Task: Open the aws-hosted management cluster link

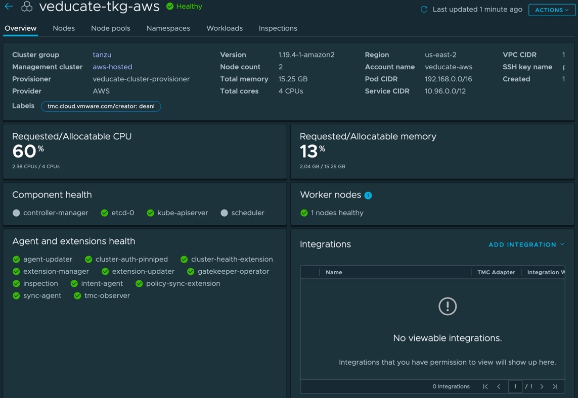Action: 112,67
